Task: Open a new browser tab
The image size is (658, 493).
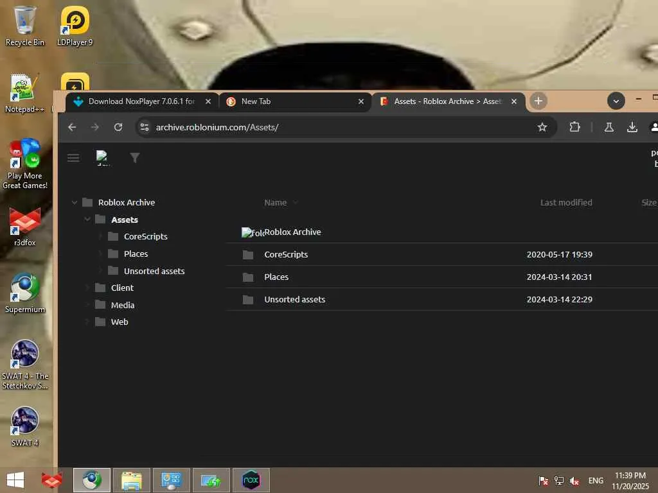Action: pyautogui.click(x=538, y=101)
